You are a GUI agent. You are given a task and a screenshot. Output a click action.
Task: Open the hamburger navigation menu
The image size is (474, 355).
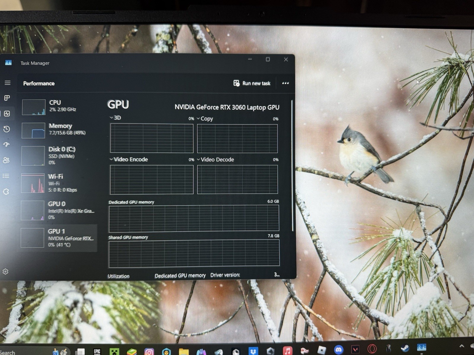tap(7, 83)
